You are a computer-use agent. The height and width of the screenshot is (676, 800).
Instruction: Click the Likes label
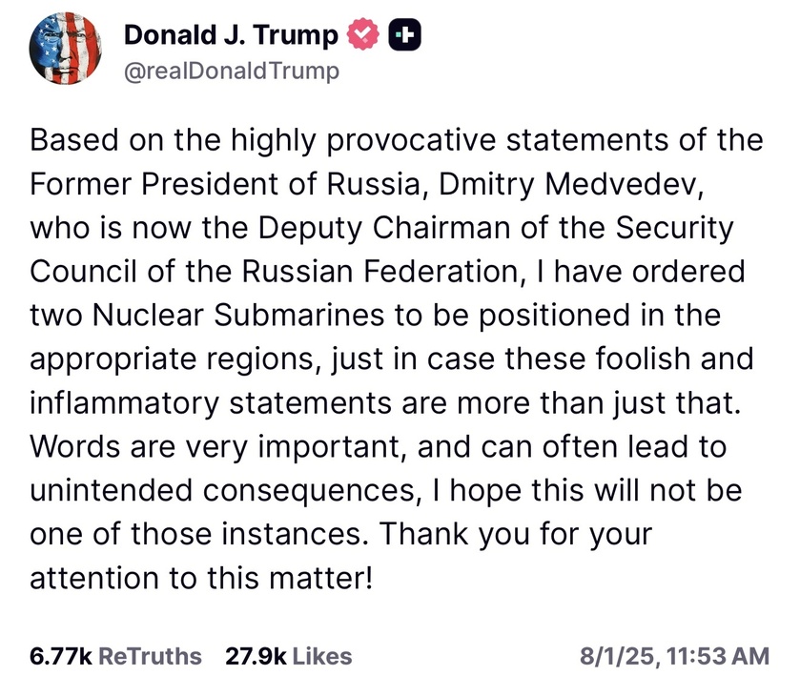[322, 656]
